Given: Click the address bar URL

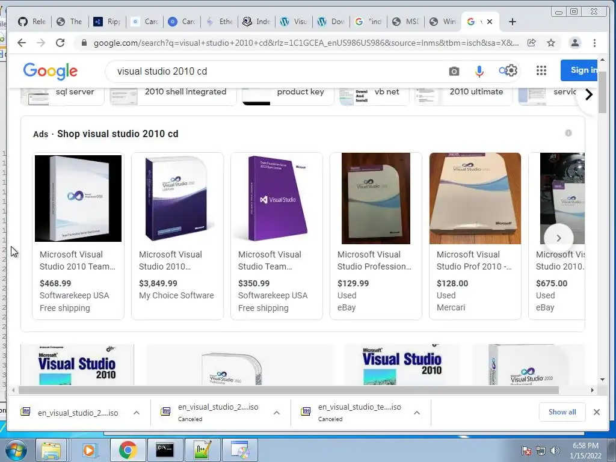Looking at the screenshot, I should pos(306,43).
